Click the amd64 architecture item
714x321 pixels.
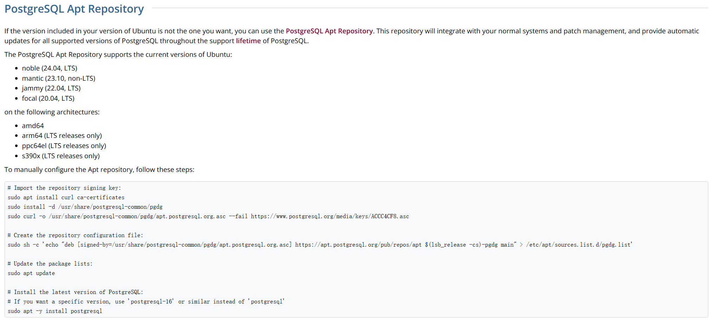point(33,126)
